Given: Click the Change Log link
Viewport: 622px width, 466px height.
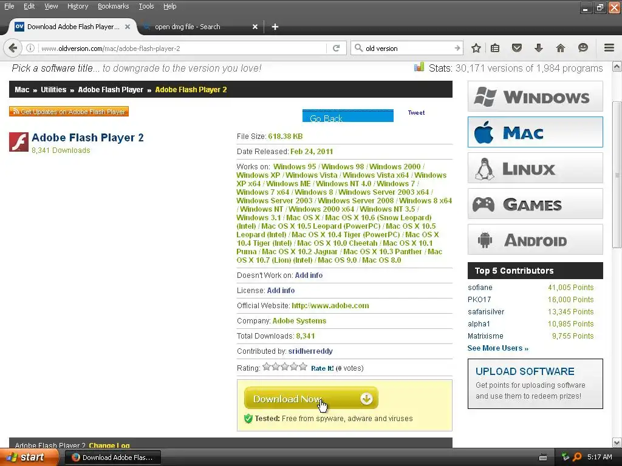Looking at the screenshot, I should (x=109, y=445).
